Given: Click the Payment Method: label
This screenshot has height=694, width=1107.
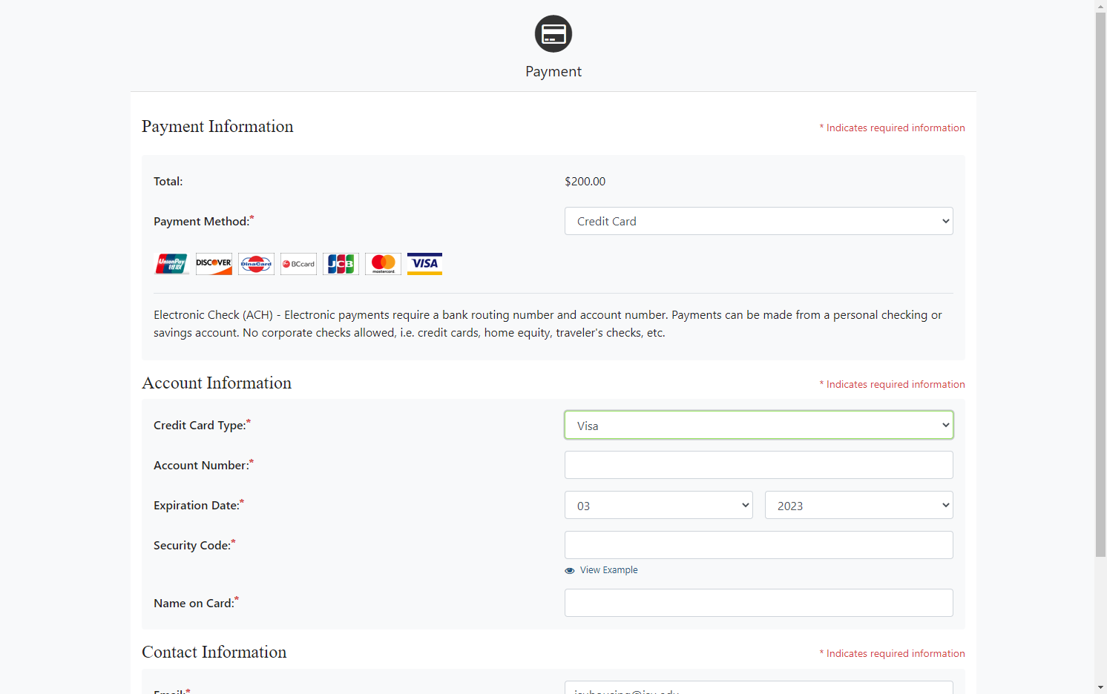Looking at the screenshot, I should [x=203, y=221].
